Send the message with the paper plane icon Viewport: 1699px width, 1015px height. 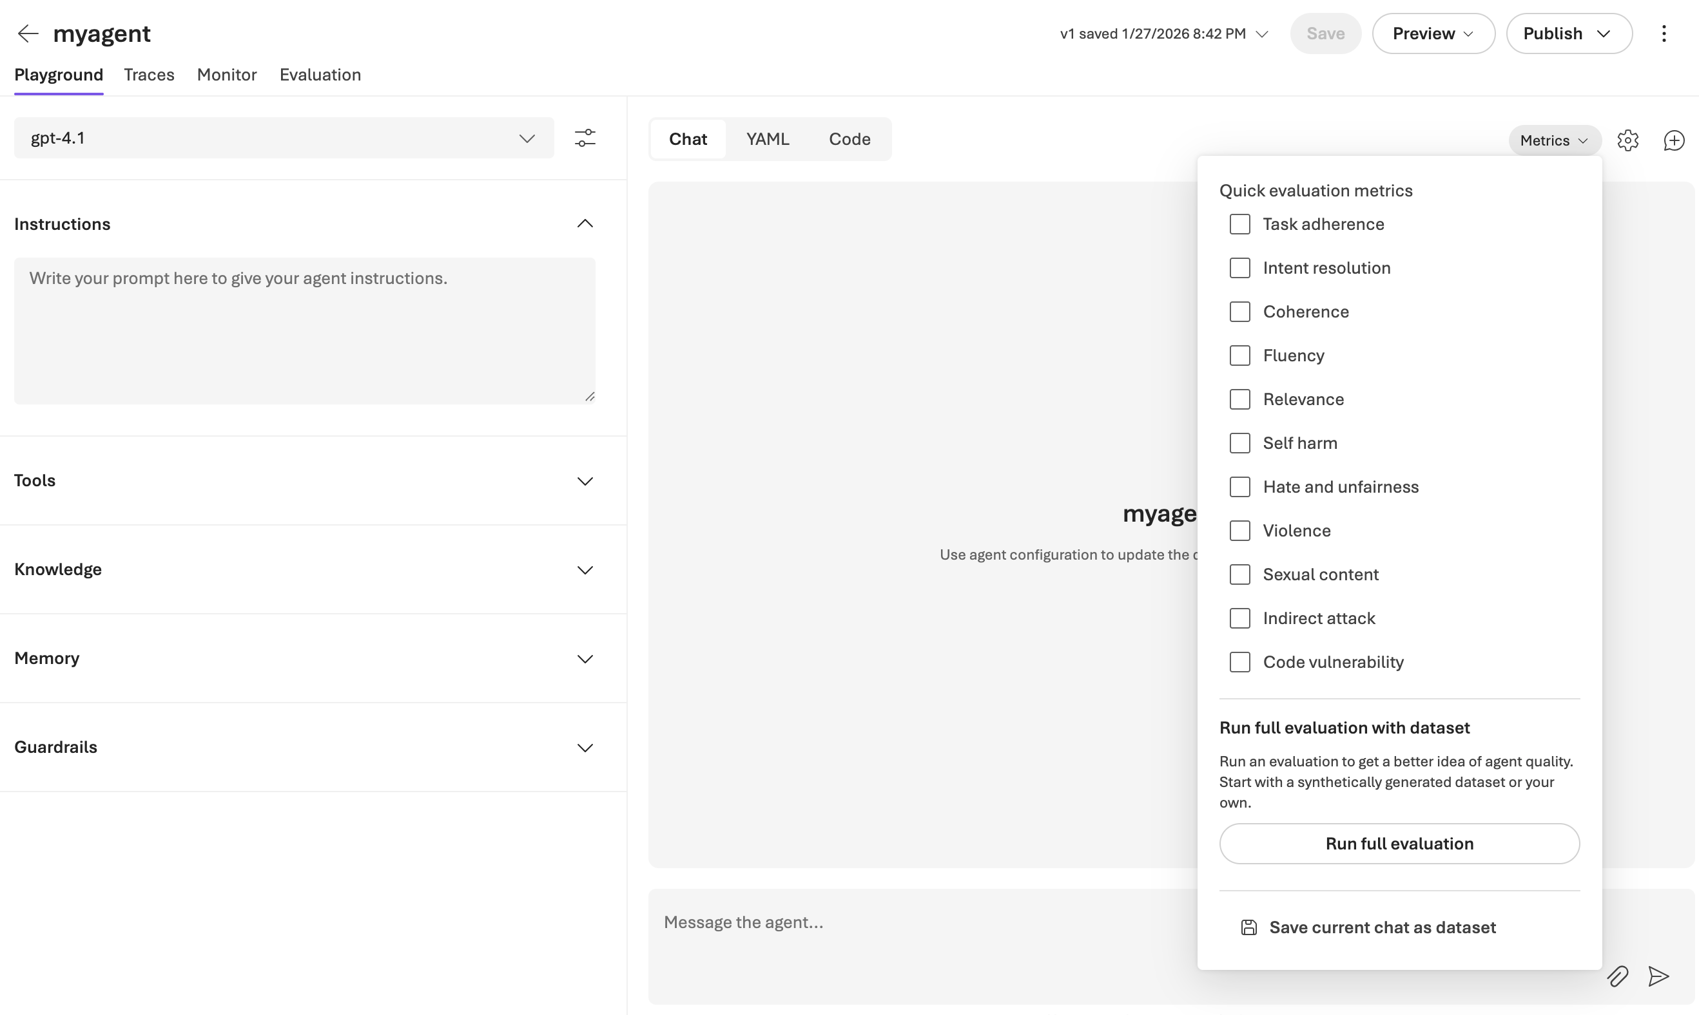pos(1658,976)
